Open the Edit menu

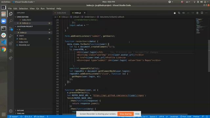[x=15, y=9]
